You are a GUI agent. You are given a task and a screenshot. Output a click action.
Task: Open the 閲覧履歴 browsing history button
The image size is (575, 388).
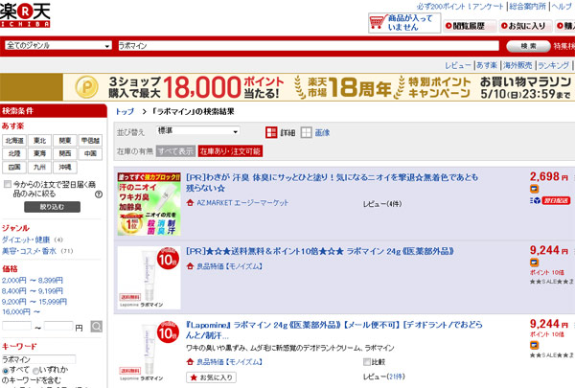point(470,26)
